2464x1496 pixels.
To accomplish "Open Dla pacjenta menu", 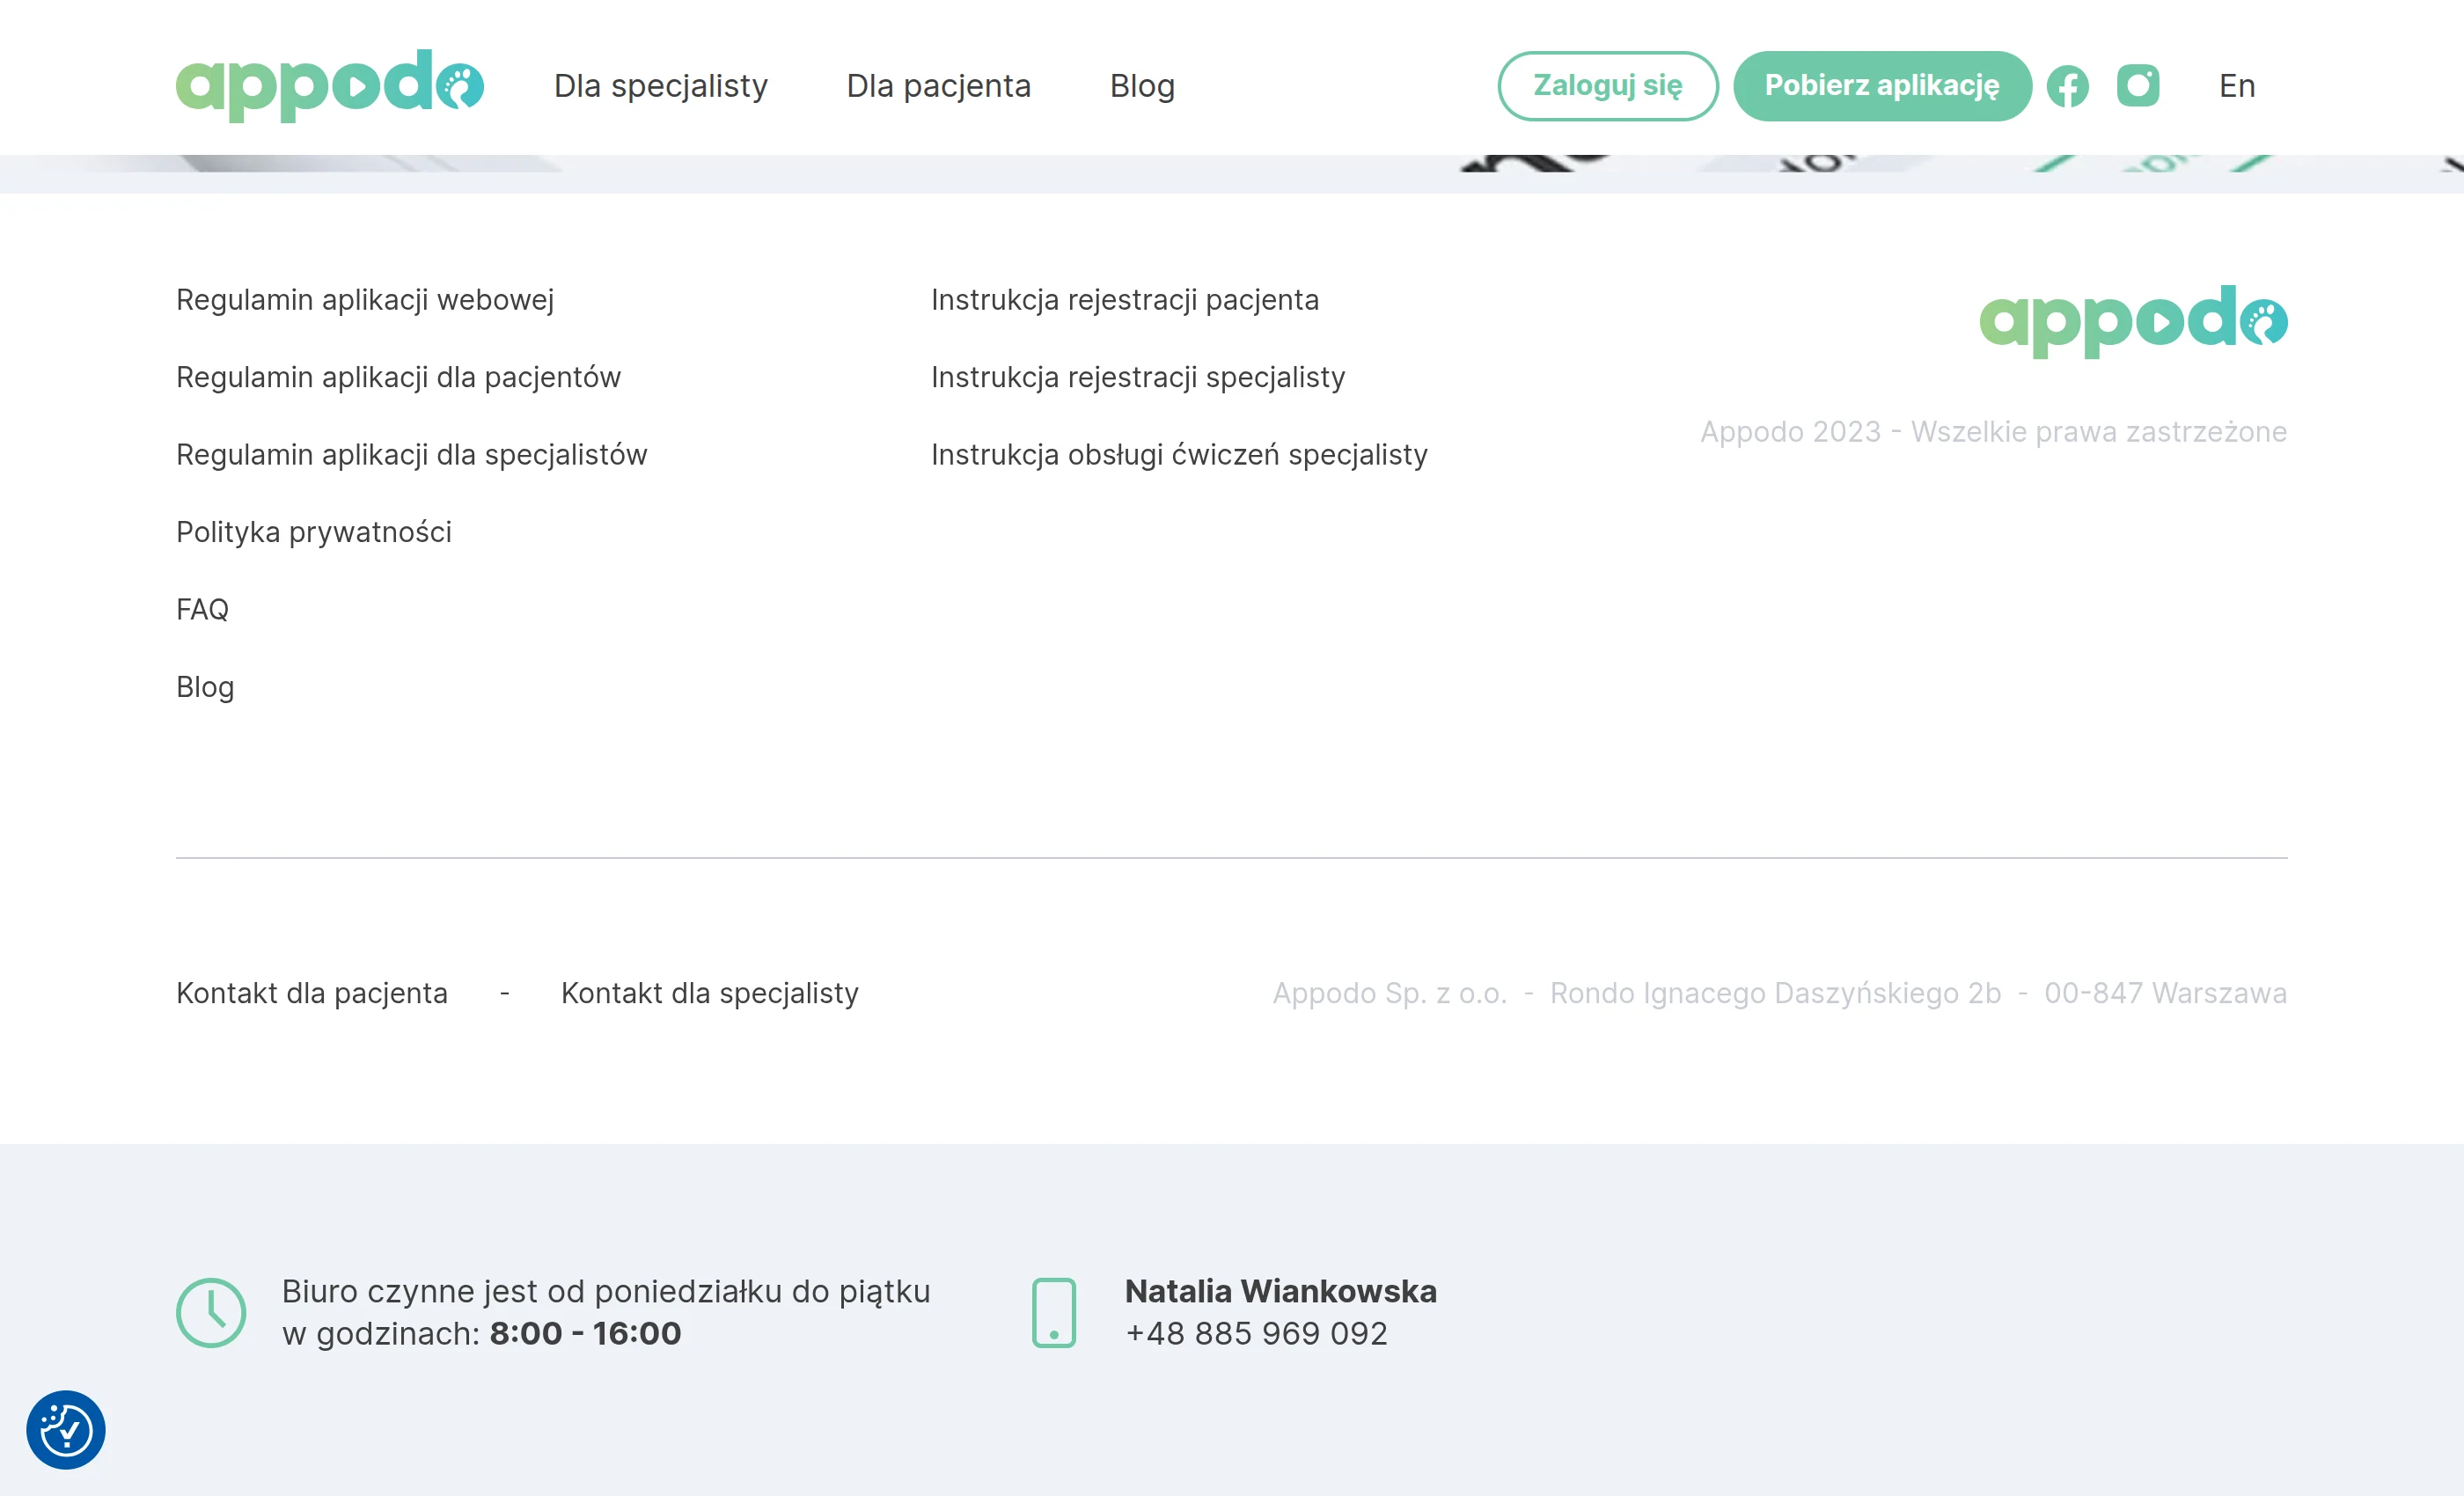I will click(938, 86).
